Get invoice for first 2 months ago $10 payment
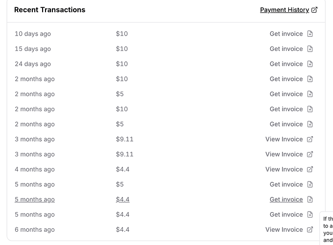The width and height of the screenshot is (333, 245). click(286, 79)
